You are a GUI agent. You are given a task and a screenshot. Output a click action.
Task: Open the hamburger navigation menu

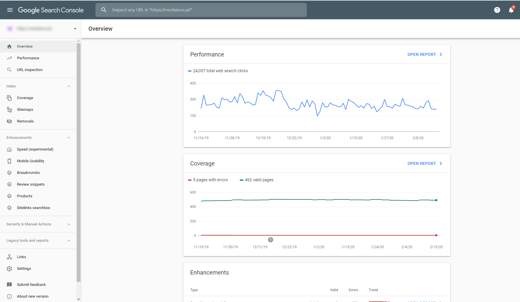pyautogui.click(x=10, y=10)
